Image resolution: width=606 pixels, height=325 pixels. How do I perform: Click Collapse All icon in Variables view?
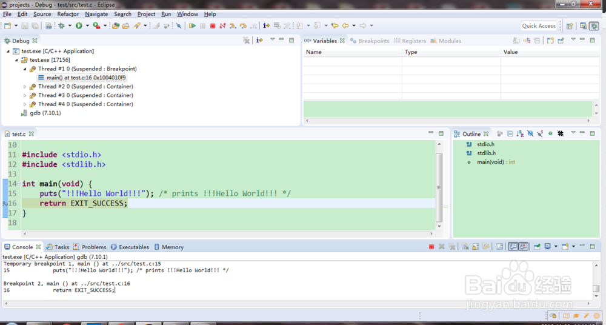(x=537, y=40)
